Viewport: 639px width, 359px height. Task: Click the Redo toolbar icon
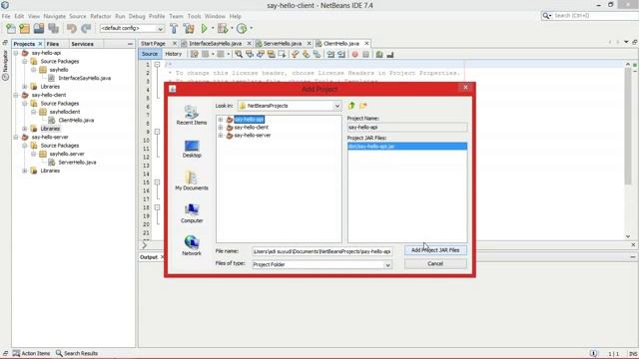(86, 28)
